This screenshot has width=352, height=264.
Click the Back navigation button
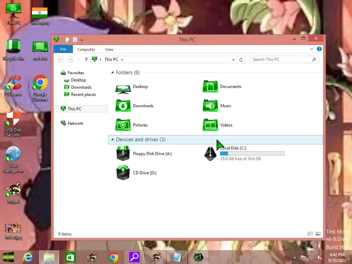pos(60,59)
